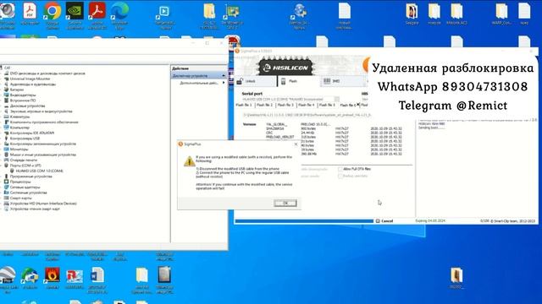
Task: Click the Процессоры processor icon
Action: click(6, 182)
